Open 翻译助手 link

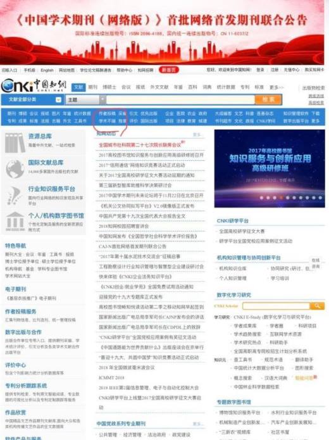304,360
